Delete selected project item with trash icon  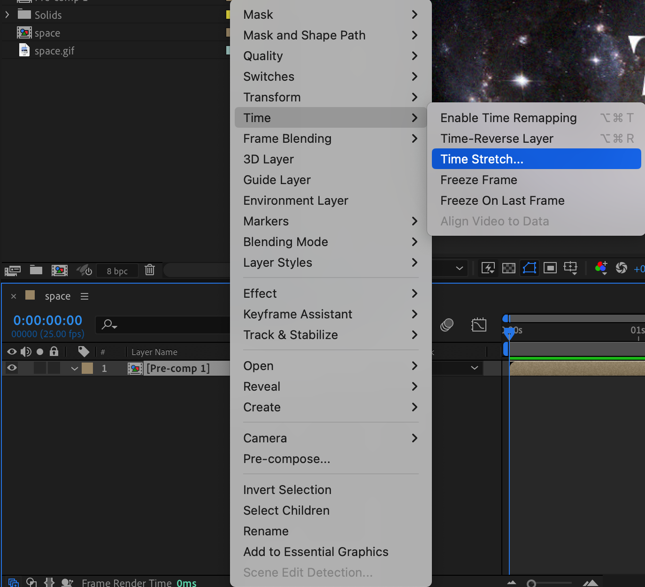coord(150,270)
